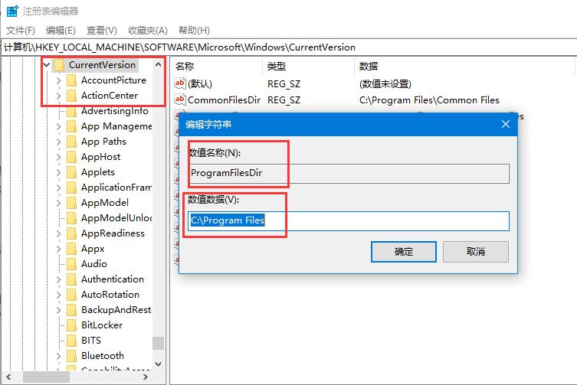Click the AppModel folder icon
The width and height of the screenshot is (577, 385).
[x=71, y=203]
